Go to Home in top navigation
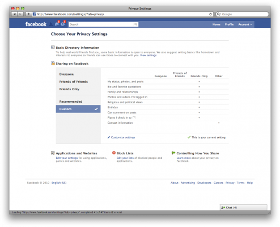 216,24
